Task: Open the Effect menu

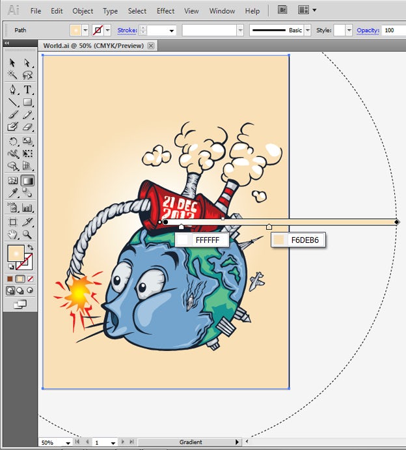Action: [x=165, y=11]
